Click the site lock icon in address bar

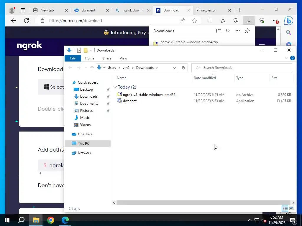(x=42, y=21)
